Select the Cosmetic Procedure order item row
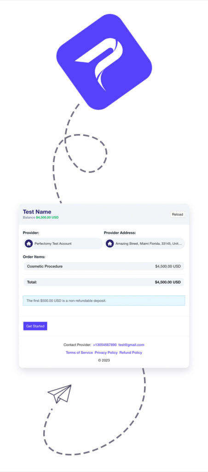The image size is (208, 472). [104, 266]
